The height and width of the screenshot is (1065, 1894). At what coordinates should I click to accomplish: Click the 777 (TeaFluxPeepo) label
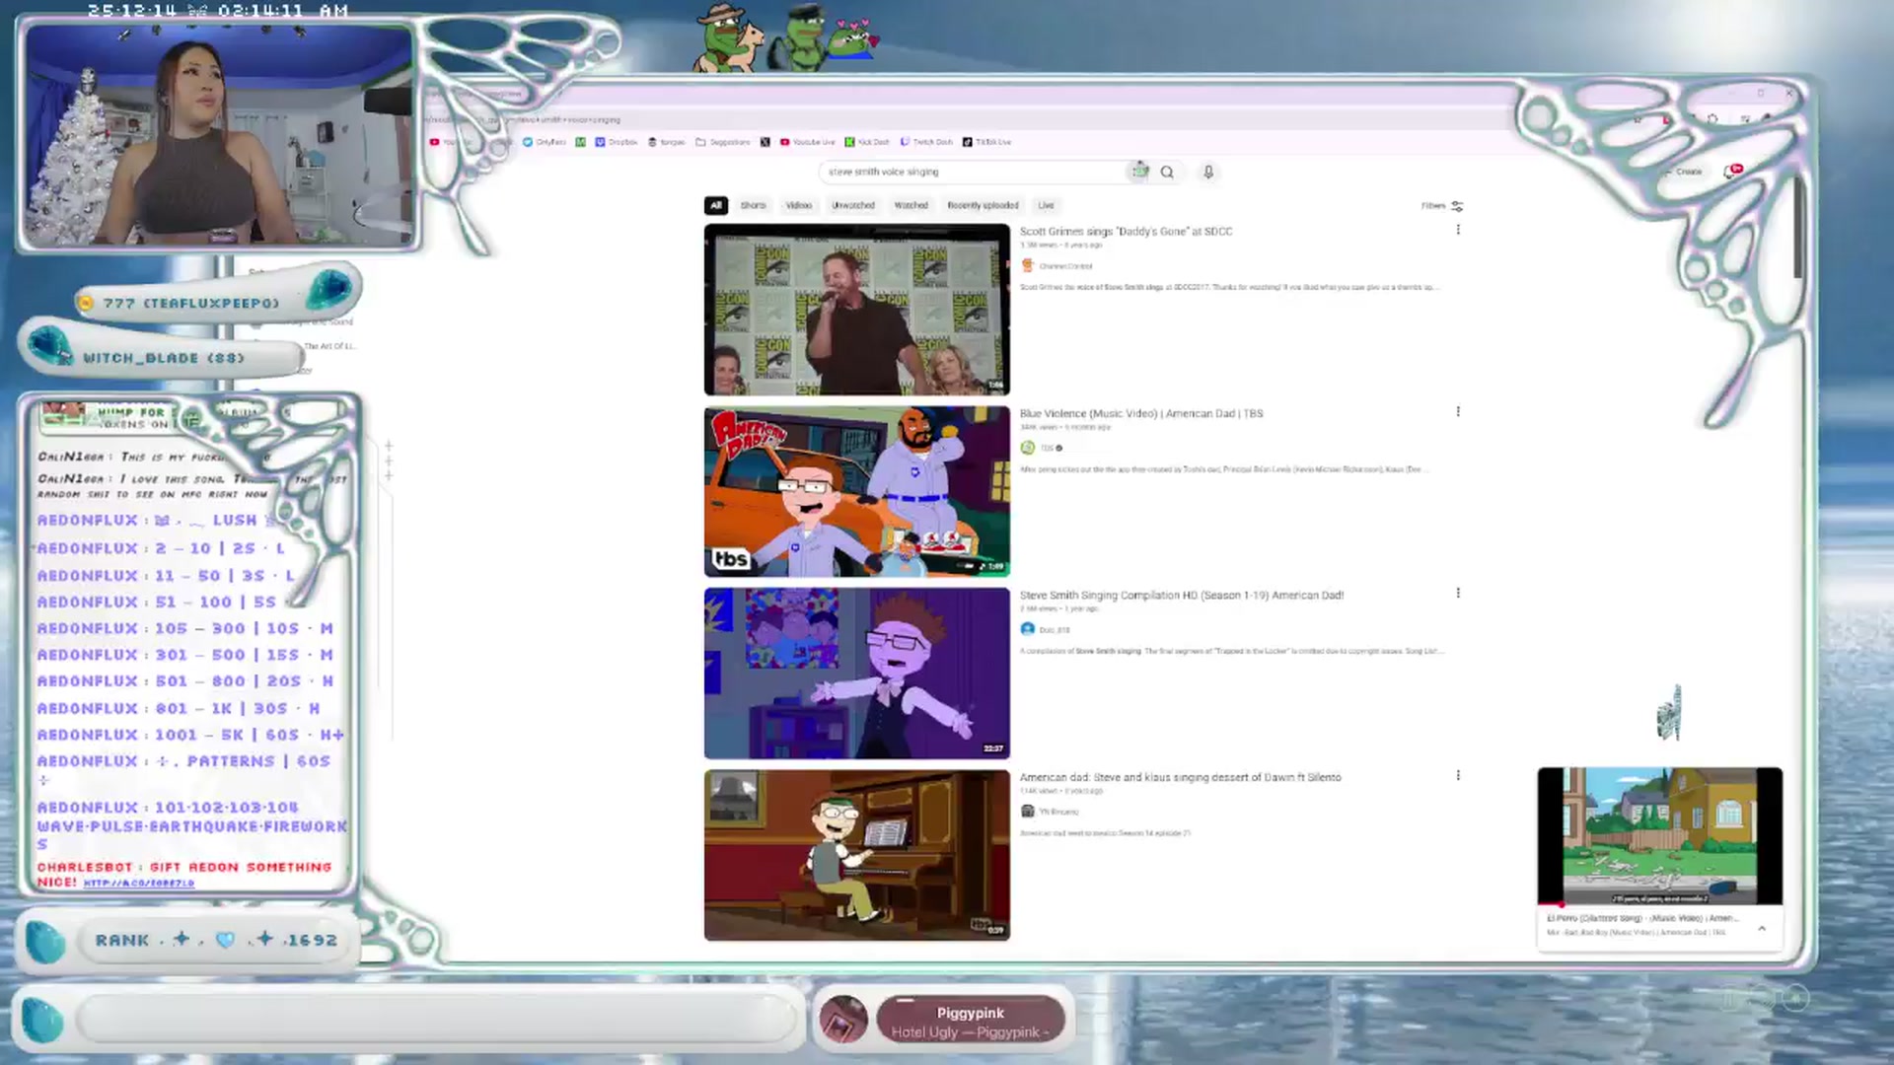tap(191, 303)
